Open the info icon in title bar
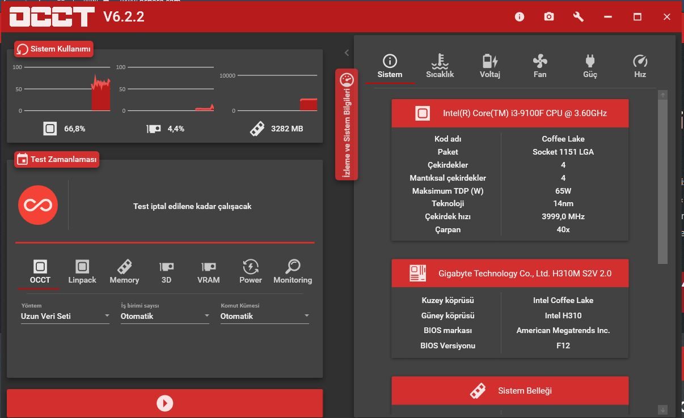The image size is (684, 418). pyautogui.click(x=520, y=17)
